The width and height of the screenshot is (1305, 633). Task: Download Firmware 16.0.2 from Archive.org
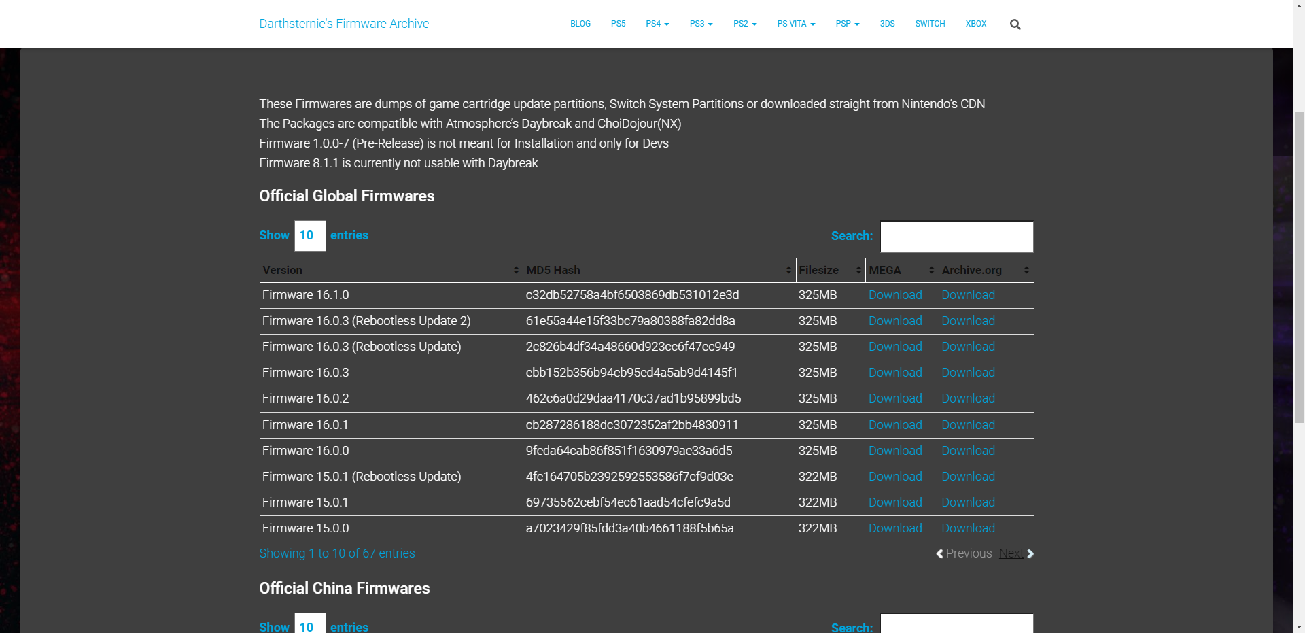click(968, 398)
